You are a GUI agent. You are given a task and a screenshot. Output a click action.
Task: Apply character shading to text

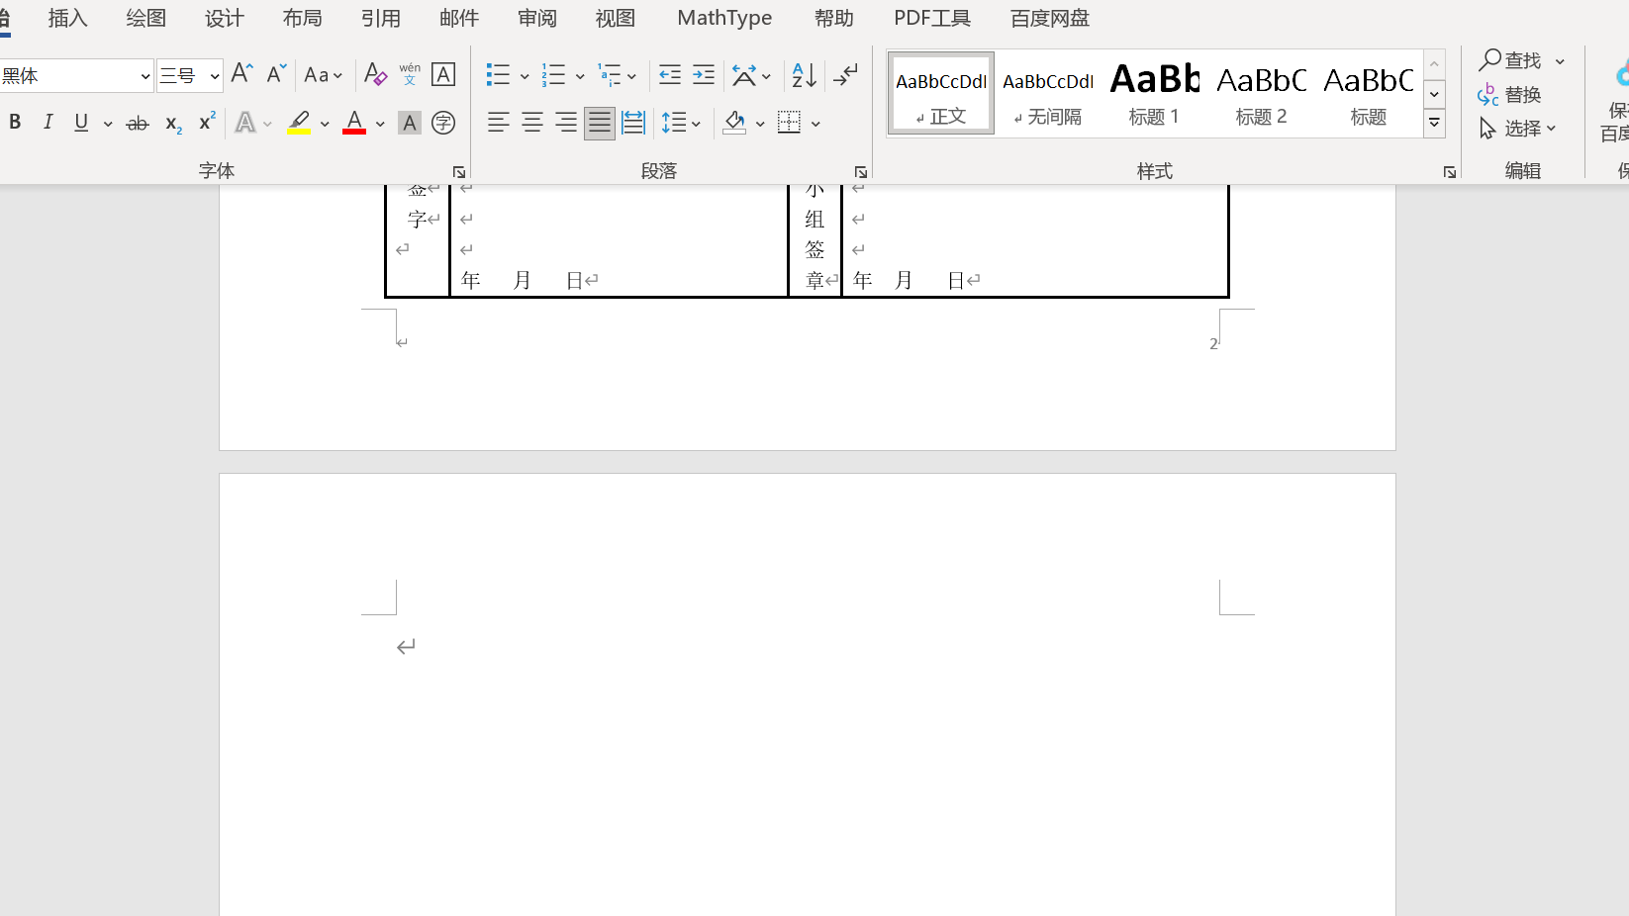coord(409,123)
